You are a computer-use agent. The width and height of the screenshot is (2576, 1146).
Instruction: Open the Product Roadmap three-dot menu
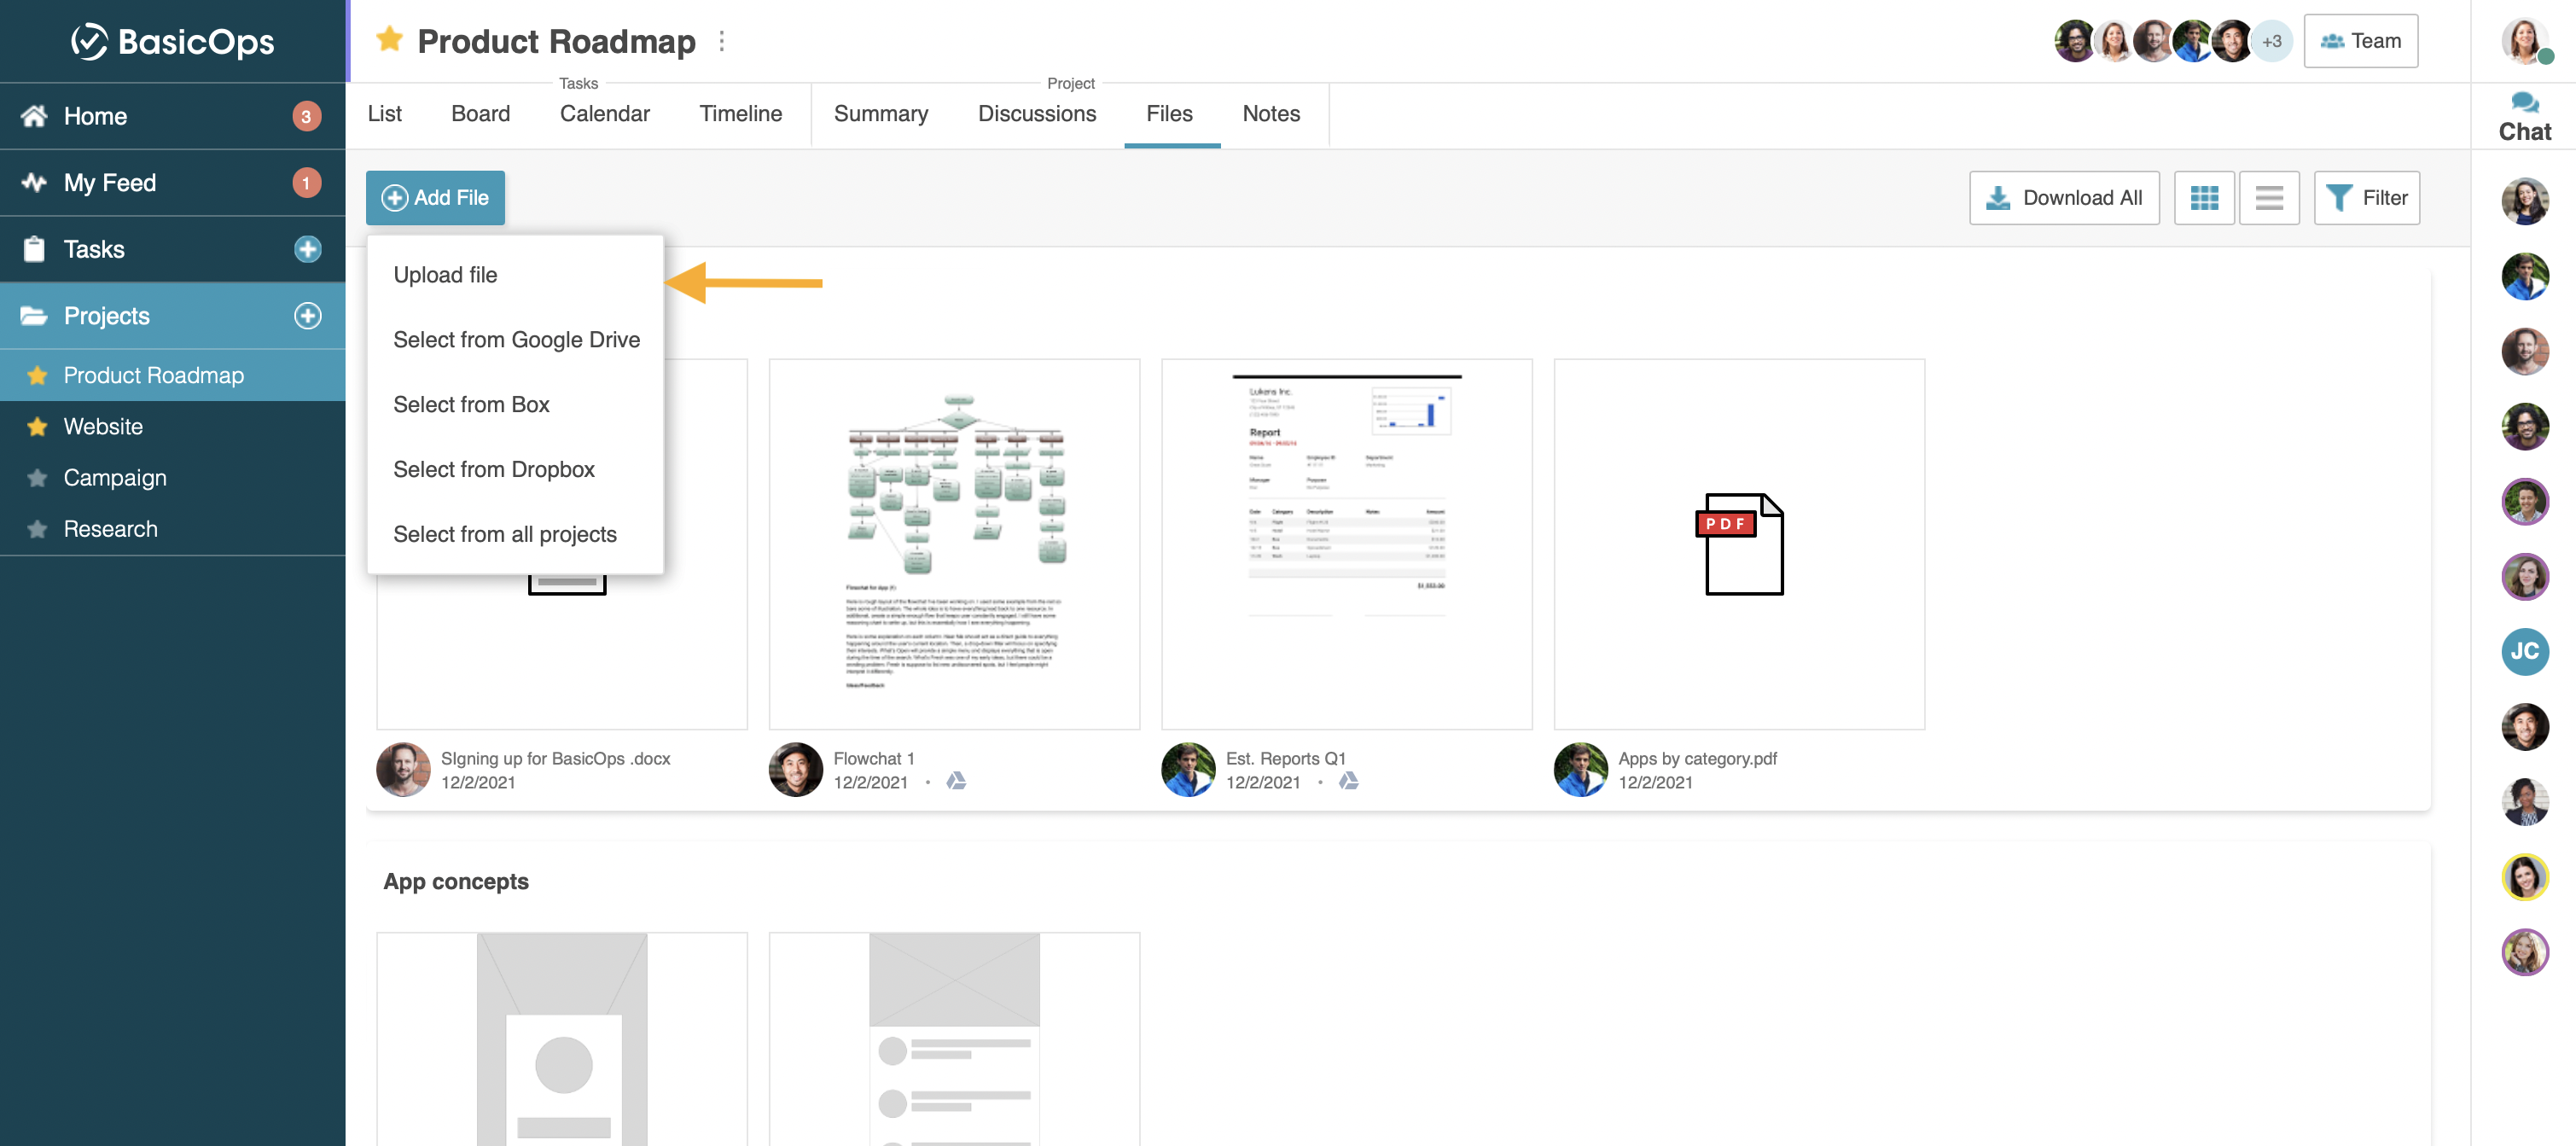722,41
